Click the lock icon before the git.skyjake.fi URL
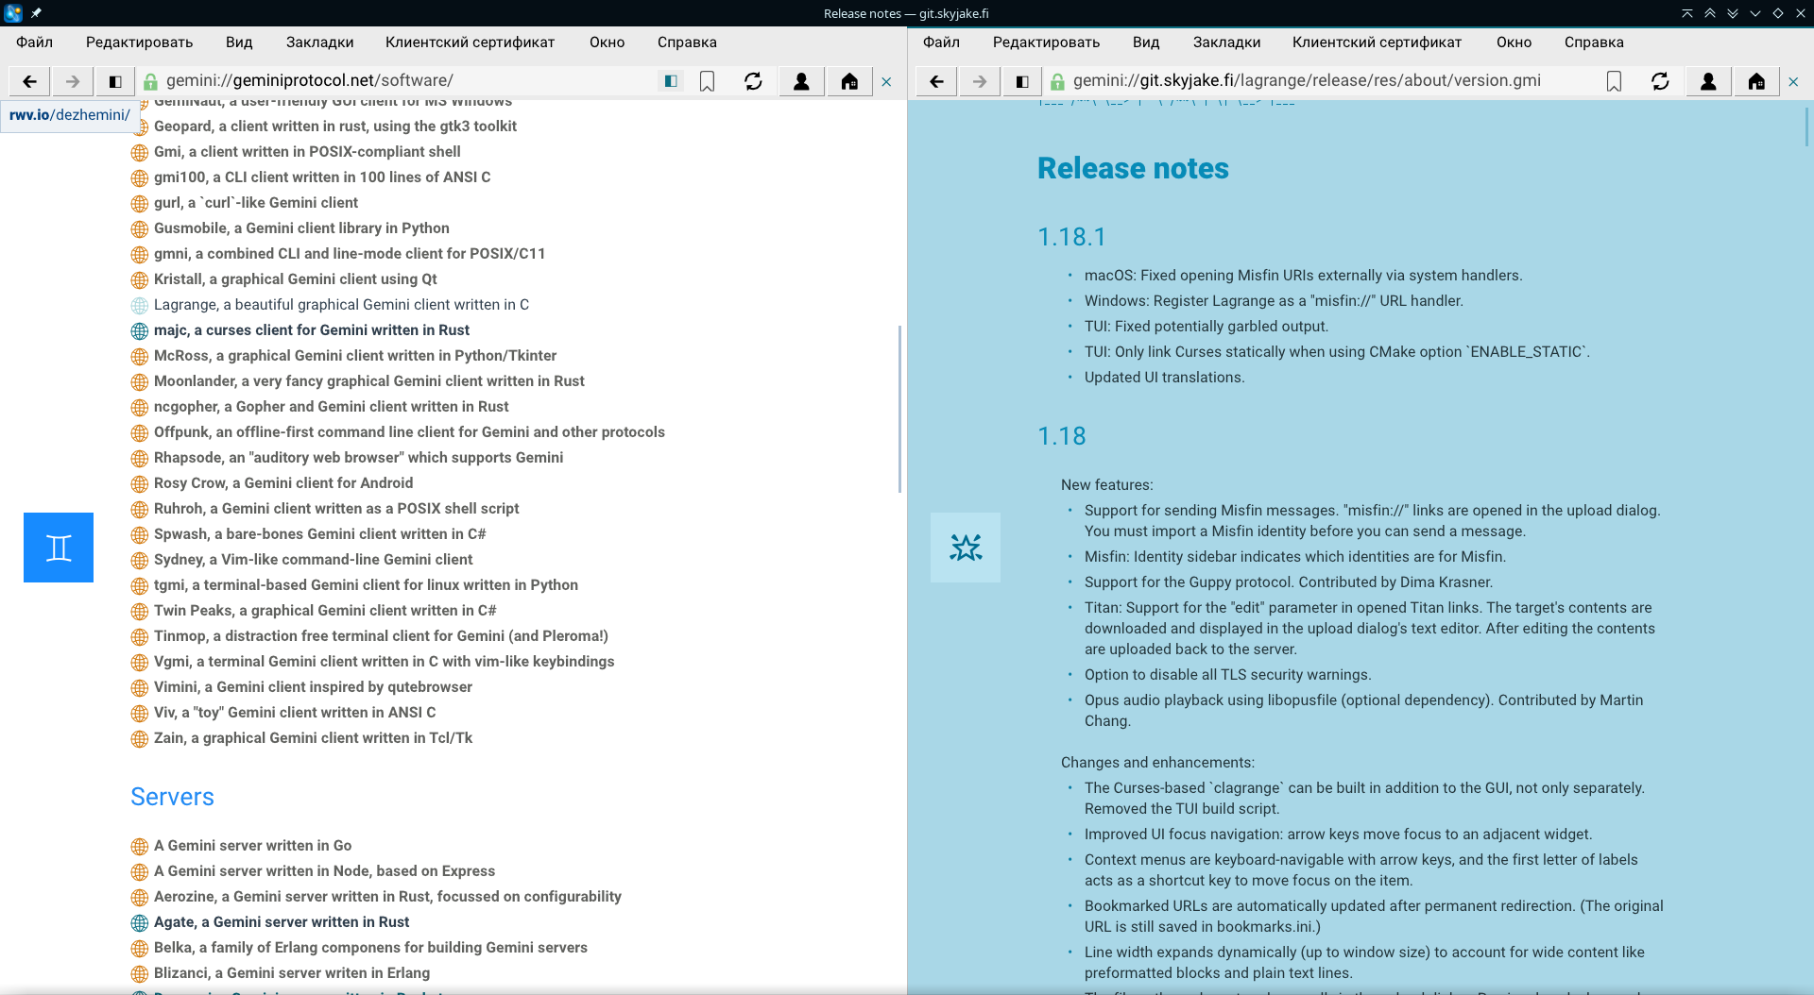1814x995 pixels. pyautogui.click(x=1057, y=81)
